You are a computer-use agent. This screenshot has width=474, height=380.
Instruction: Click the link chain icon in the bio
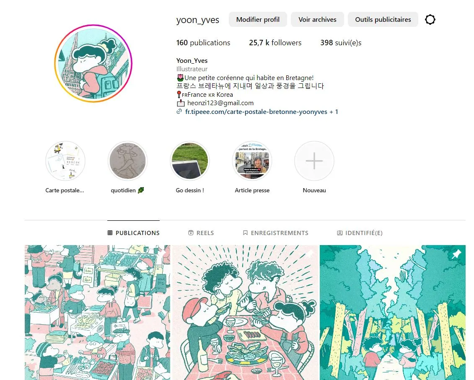click(x=179, y=112)
